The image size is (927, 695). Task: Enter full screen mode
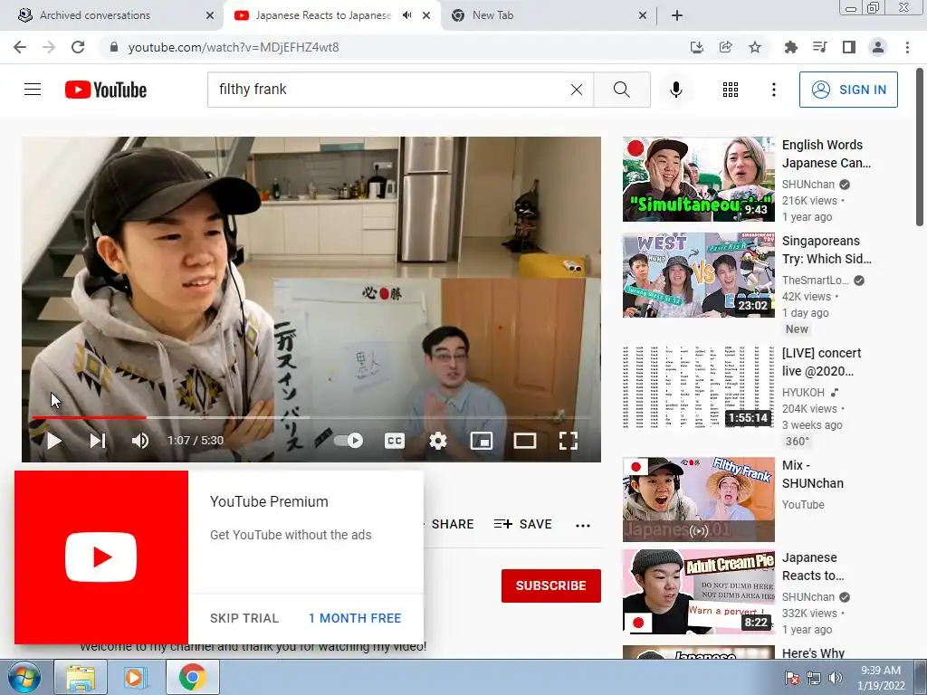pyautogui.click(x=569, y=441)
